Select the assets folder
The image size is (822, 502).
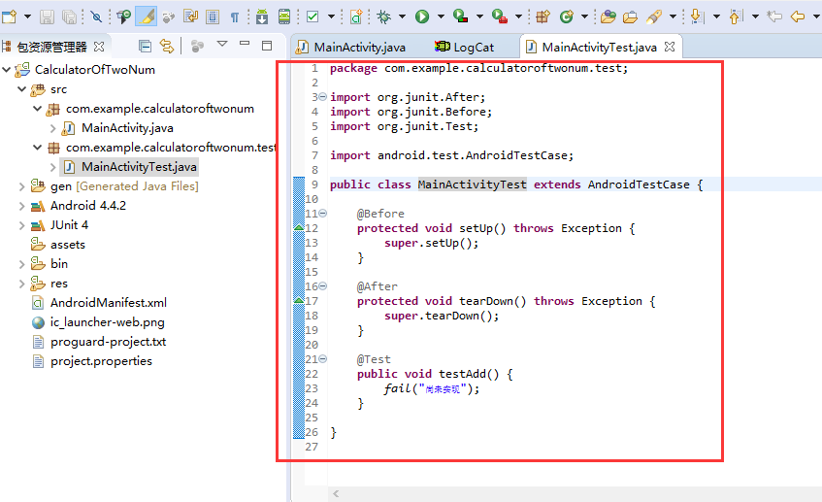(x=68, y=245)
